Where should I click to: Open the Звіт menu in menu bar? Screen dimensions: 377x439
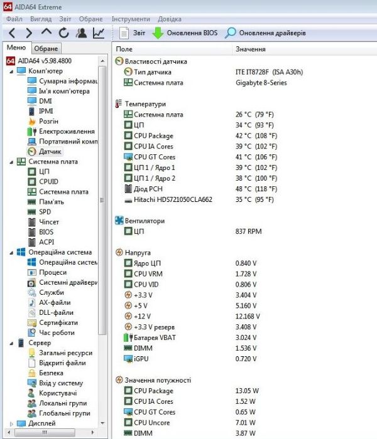point(65,19)
